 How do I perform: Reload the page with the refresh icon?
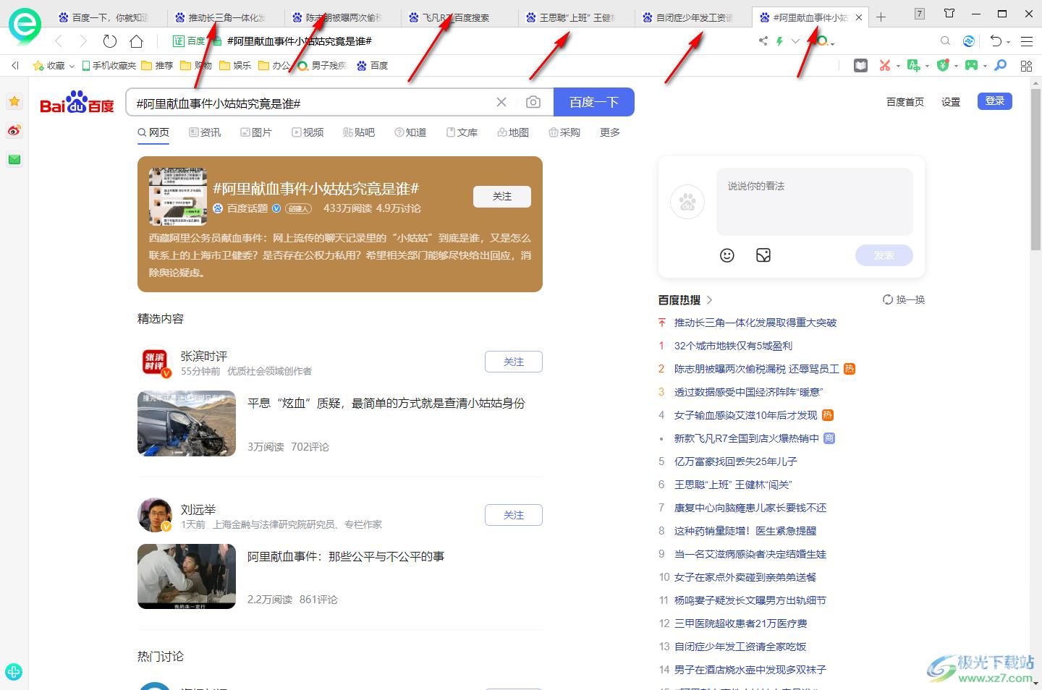[x=110, y=41]
